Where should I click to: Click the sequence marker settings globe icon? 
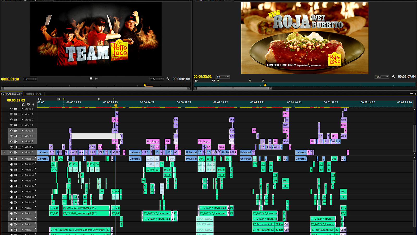click(x=28, y=104)
